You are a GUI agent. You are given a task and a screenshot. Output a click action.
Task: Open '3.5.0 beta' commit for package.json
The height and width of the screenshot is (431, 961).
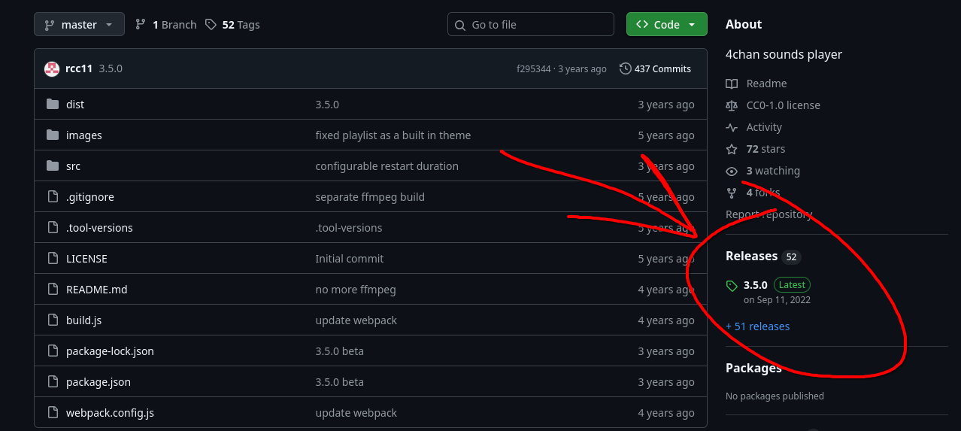click(340, 382)
